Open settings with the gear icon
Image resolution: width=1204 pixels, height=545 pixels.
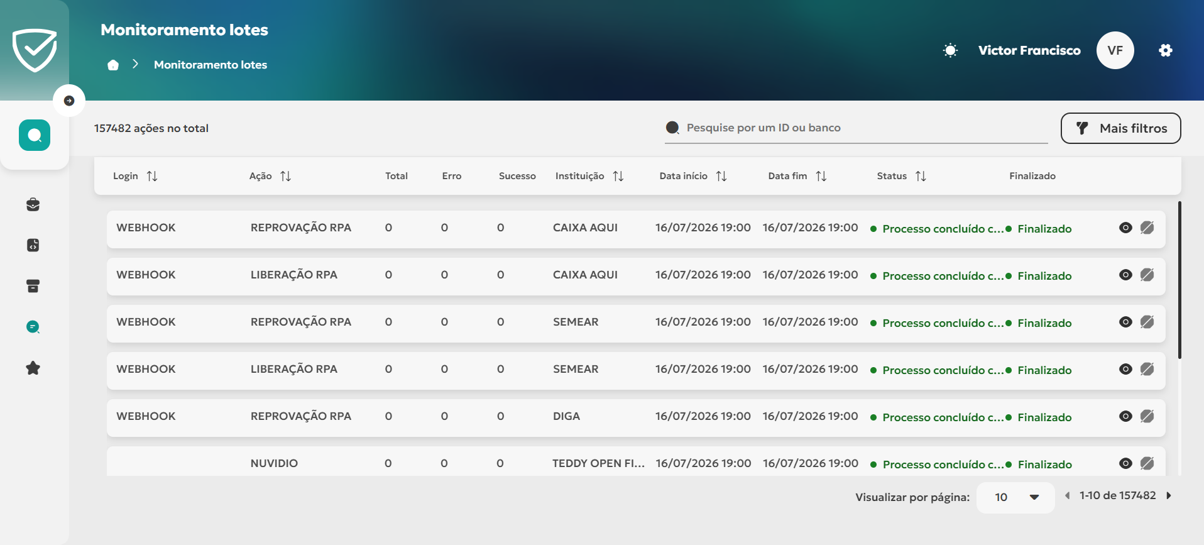coord(1166,50)
